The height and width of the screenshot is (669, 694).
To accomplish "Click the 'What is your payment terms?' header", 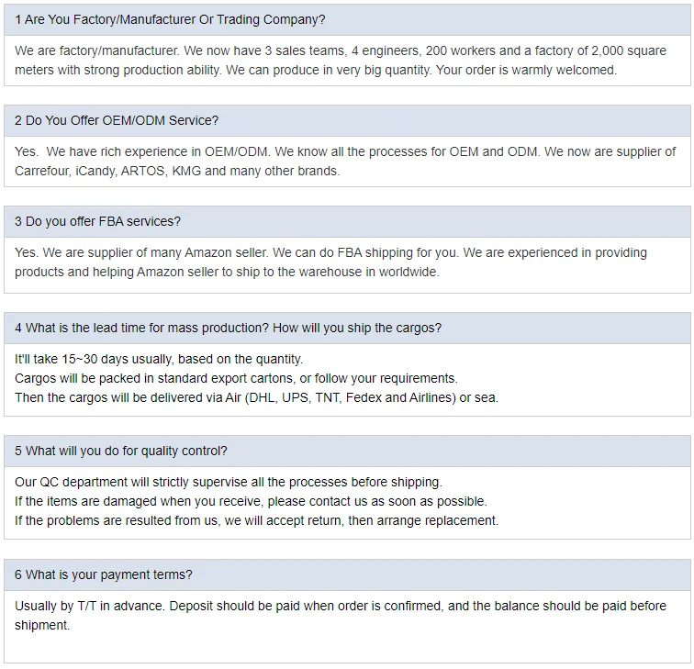I will [x=347, y=574].
